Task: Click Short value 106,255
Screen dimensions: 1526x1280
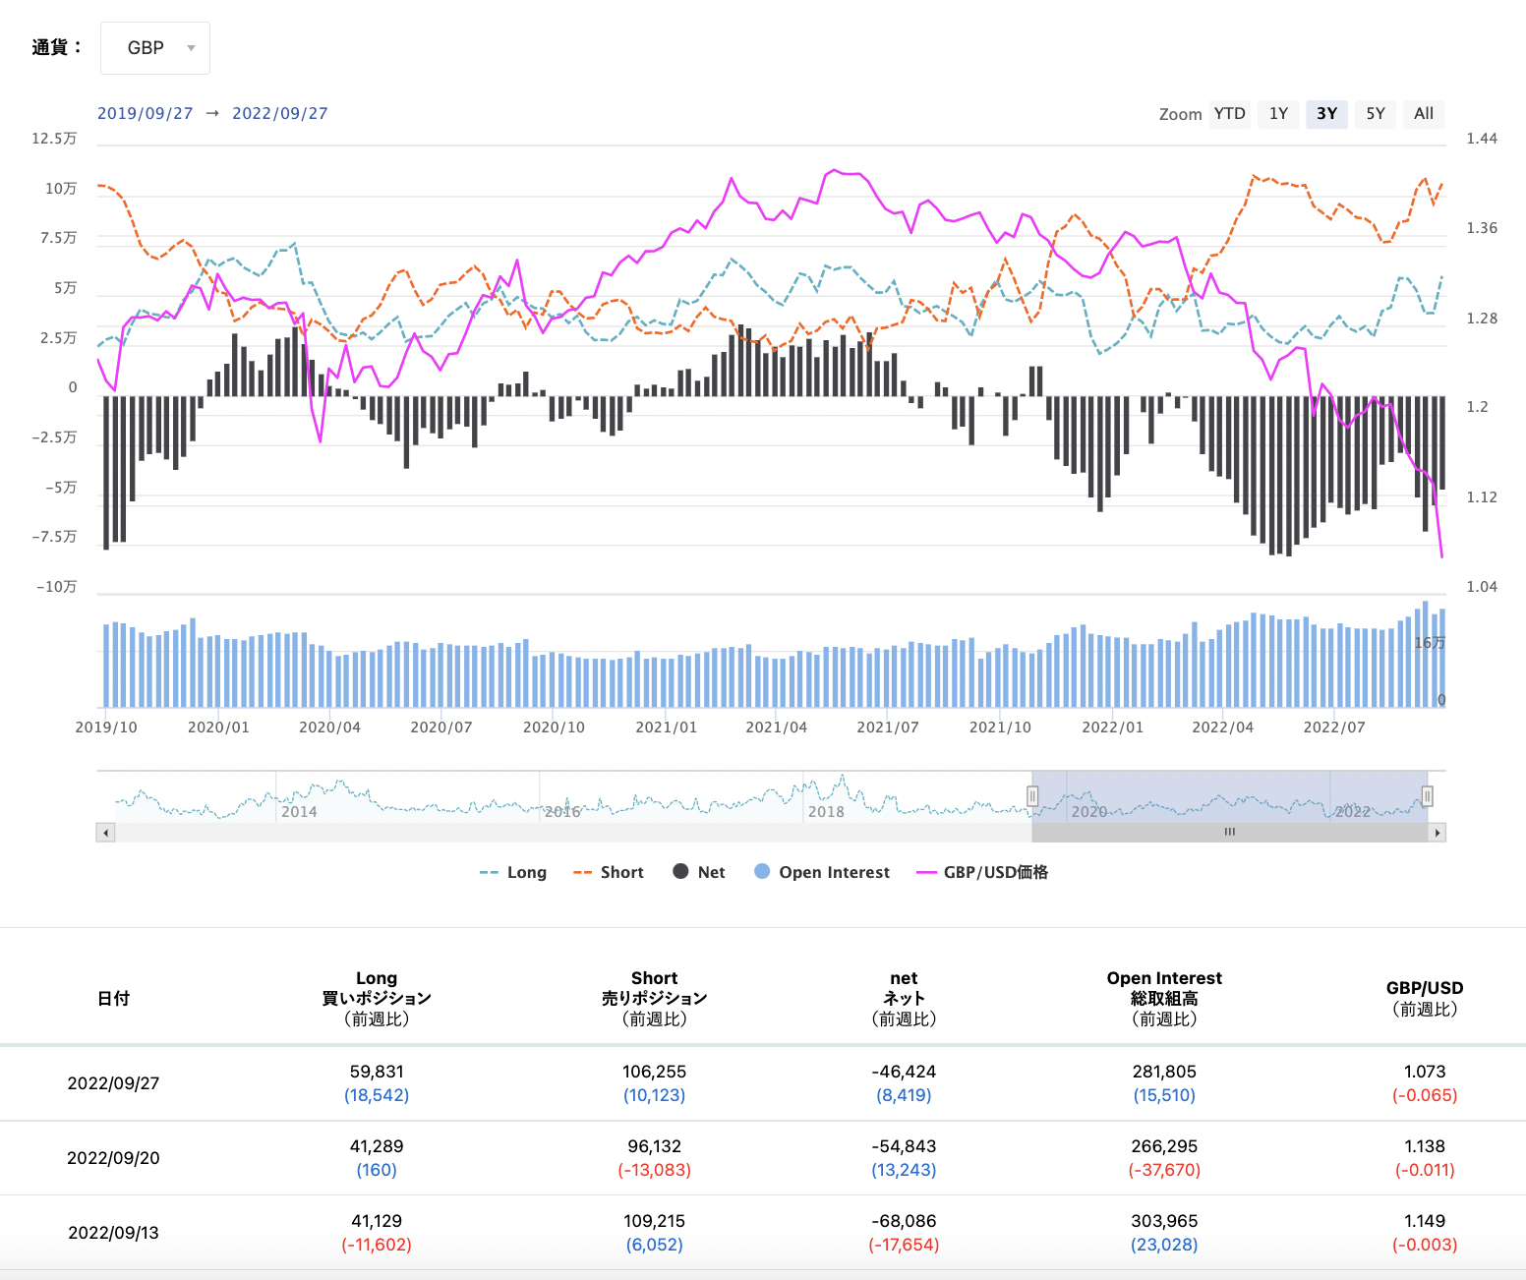Action: click(655, 1072)
